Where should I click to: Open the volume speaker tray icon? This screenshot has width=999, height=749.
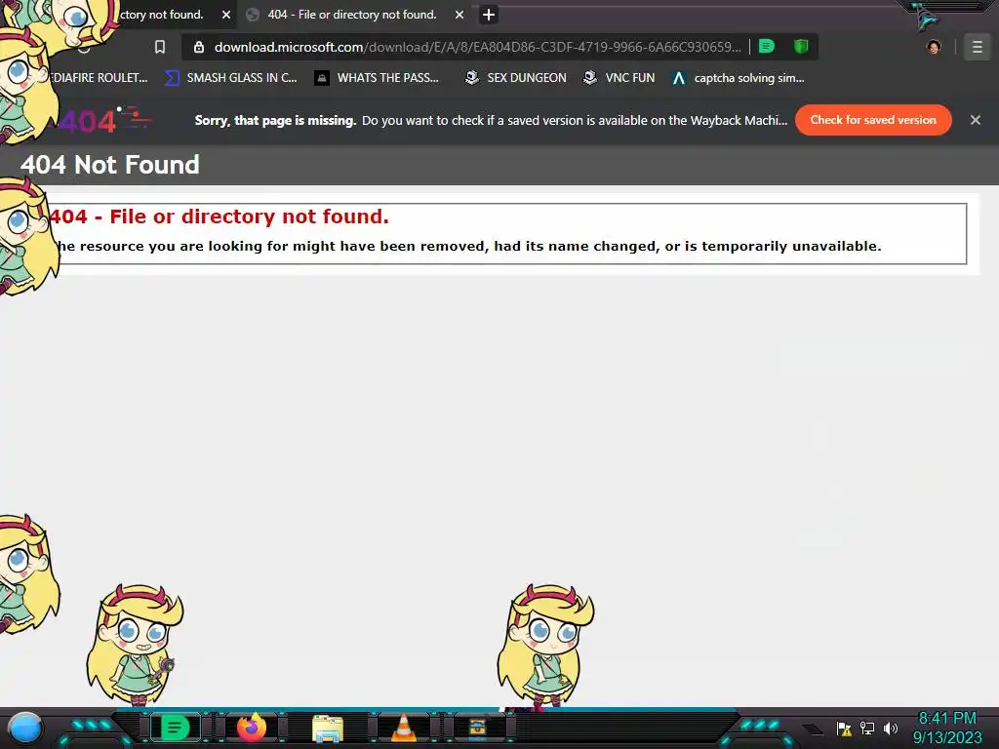[890, 728]
